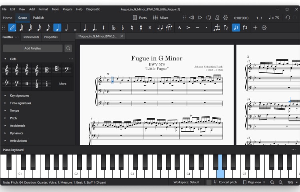The height and width of the screenshot is (192, 300).
Task: Choose the TAB clef in Clefs palette
Action: pyautogui.click(x=37, y=84)
